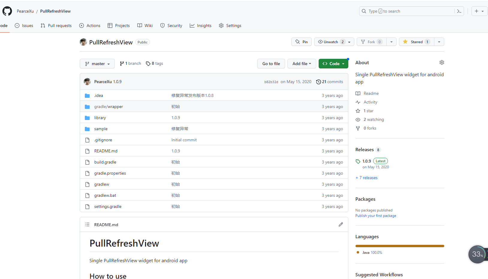Open the command palette icon in search
The height and width of the screenshot is (279, 488).
click(459, 11)
